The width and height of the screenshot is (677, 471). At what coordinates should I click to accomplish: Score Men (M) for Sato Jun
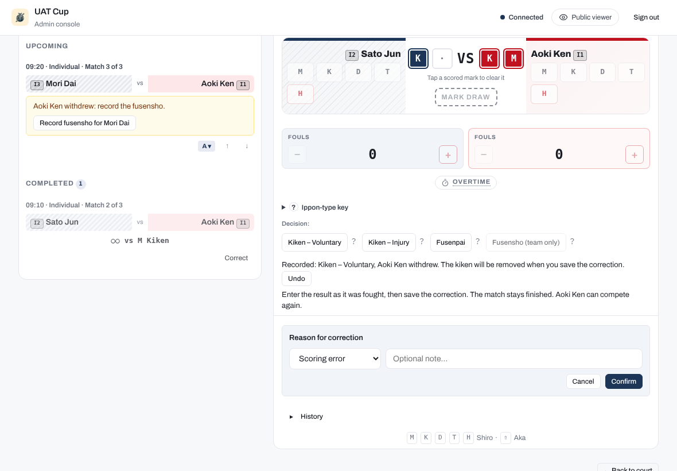click(x=300, y=72)
